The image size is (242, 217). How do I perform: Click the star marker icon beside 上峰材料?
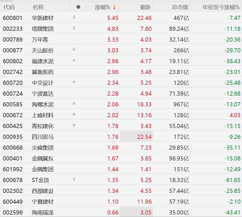pos(74,114)
